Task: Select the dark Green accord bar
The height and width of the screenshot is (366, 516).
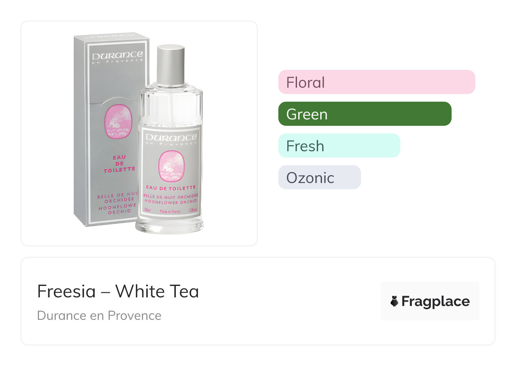Action: click(365, 114)
